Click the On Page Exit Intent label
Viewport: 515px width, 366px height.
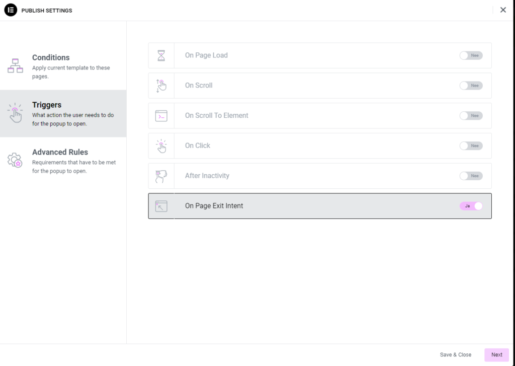(x=214, y=206)
